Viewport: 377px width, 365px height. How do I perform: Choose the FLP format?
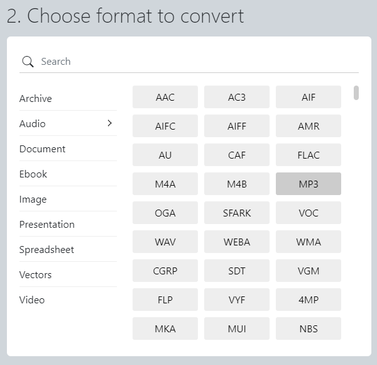165,300
